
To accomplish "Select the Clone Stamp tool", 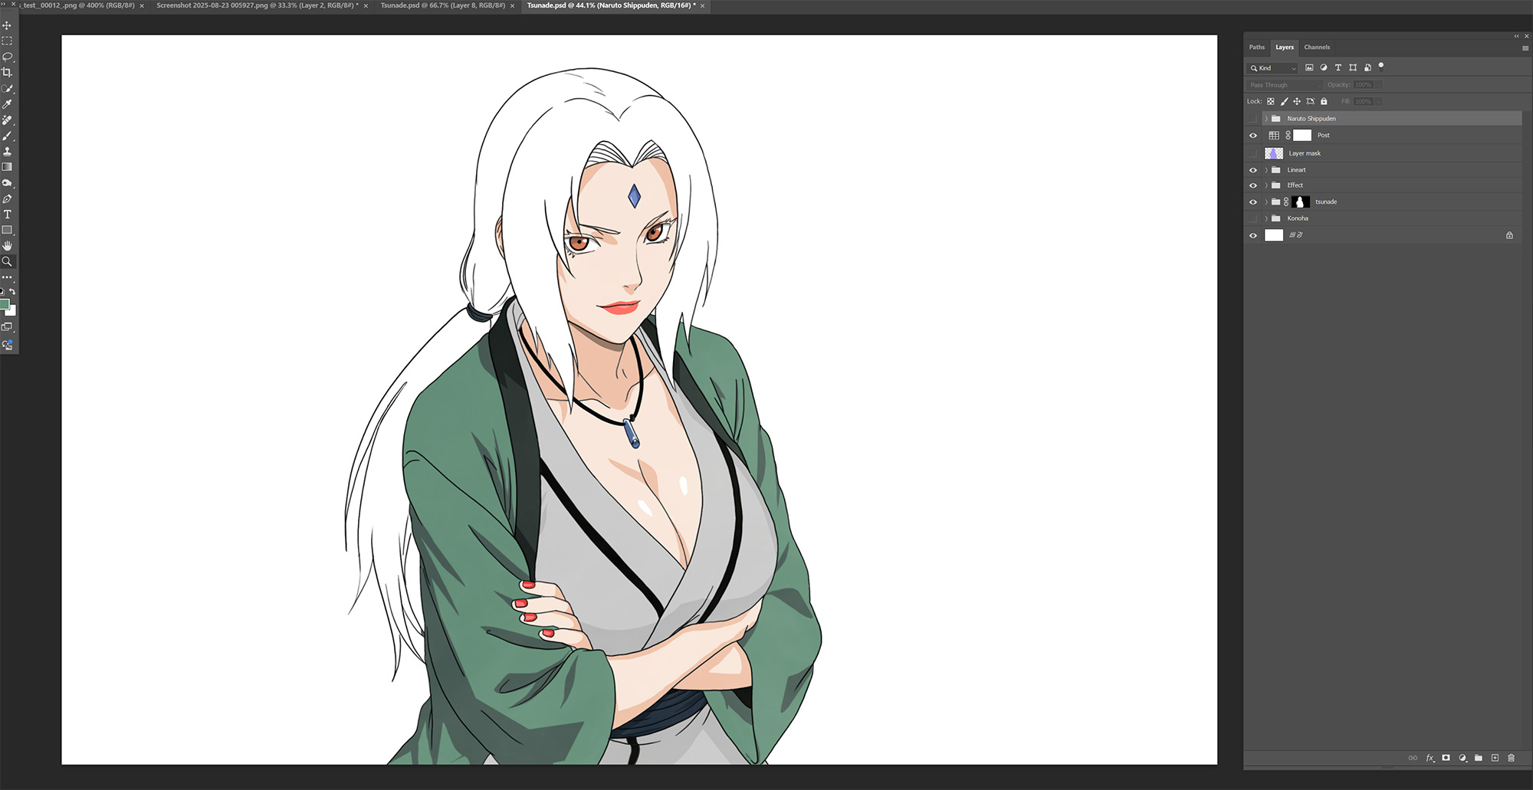I will point(7,151).
